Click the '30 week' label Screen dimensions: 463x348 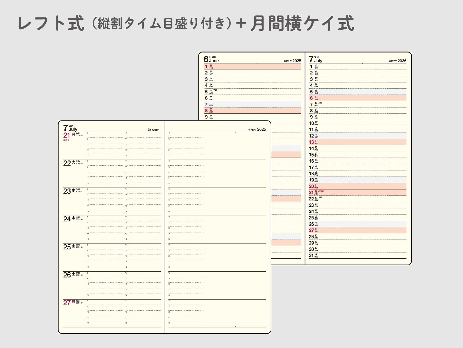click(x=153, y=130)
